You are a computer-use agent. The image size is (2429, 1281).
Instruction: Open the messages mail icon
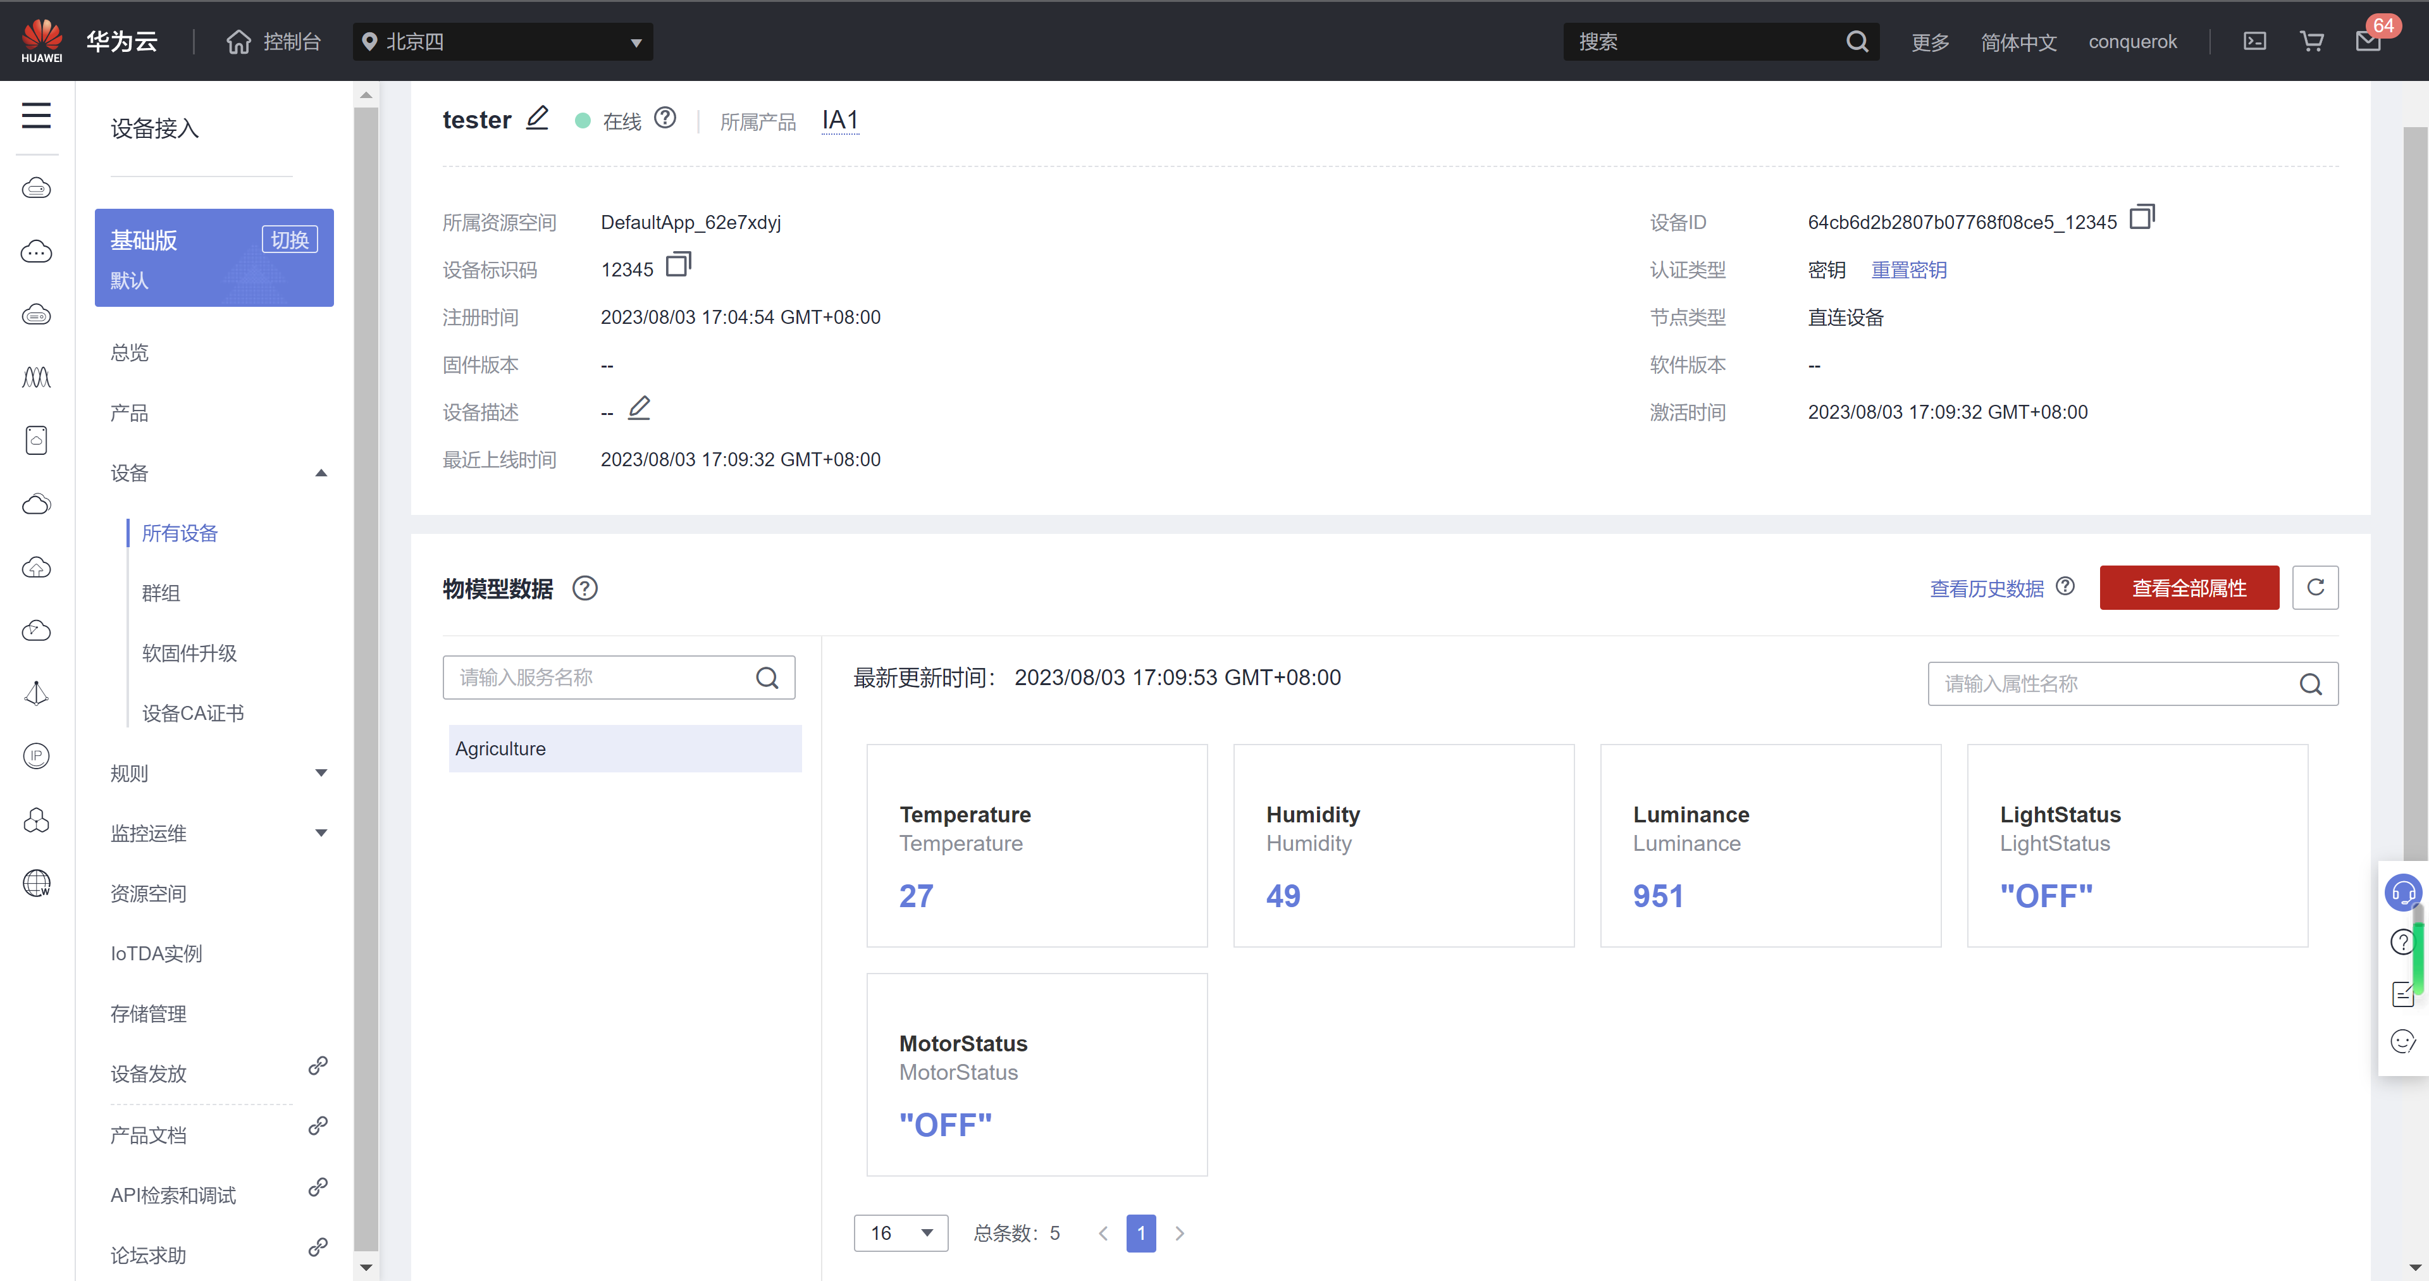2368,42
